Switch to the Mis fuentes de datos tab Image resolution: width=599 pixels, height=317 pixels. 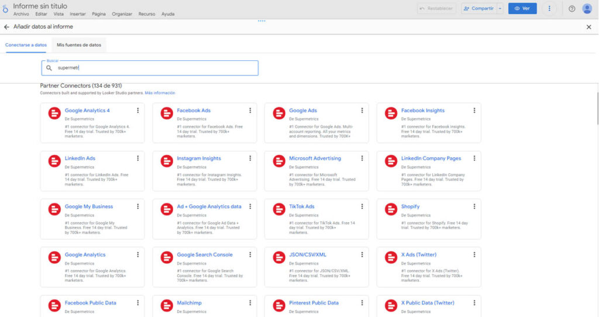click(79, 45)
